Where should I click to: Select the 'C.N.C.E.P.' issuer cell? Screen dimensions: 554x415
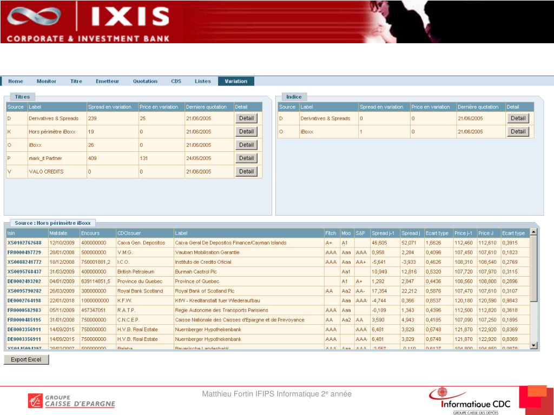click(145, 320)
